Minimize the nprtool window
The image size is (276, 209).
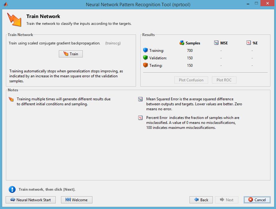click(248, 4)
